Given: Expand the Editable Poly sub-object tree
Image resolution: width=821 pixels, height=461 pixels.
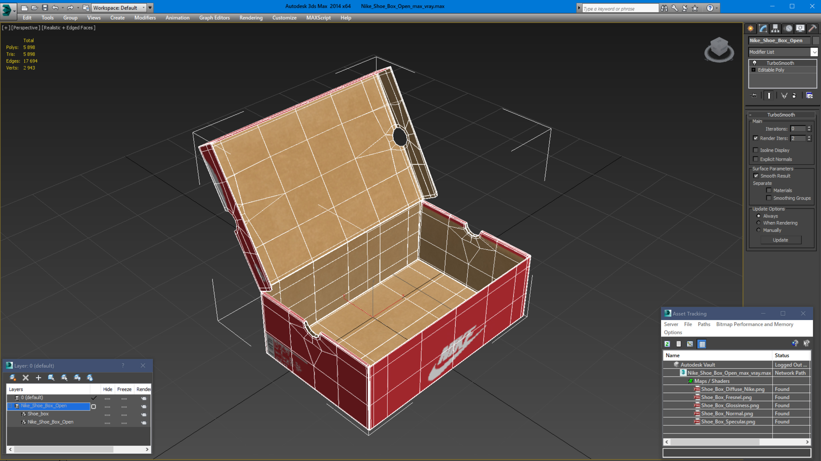Looking at the screenshot, I should (x=753, y=70).
